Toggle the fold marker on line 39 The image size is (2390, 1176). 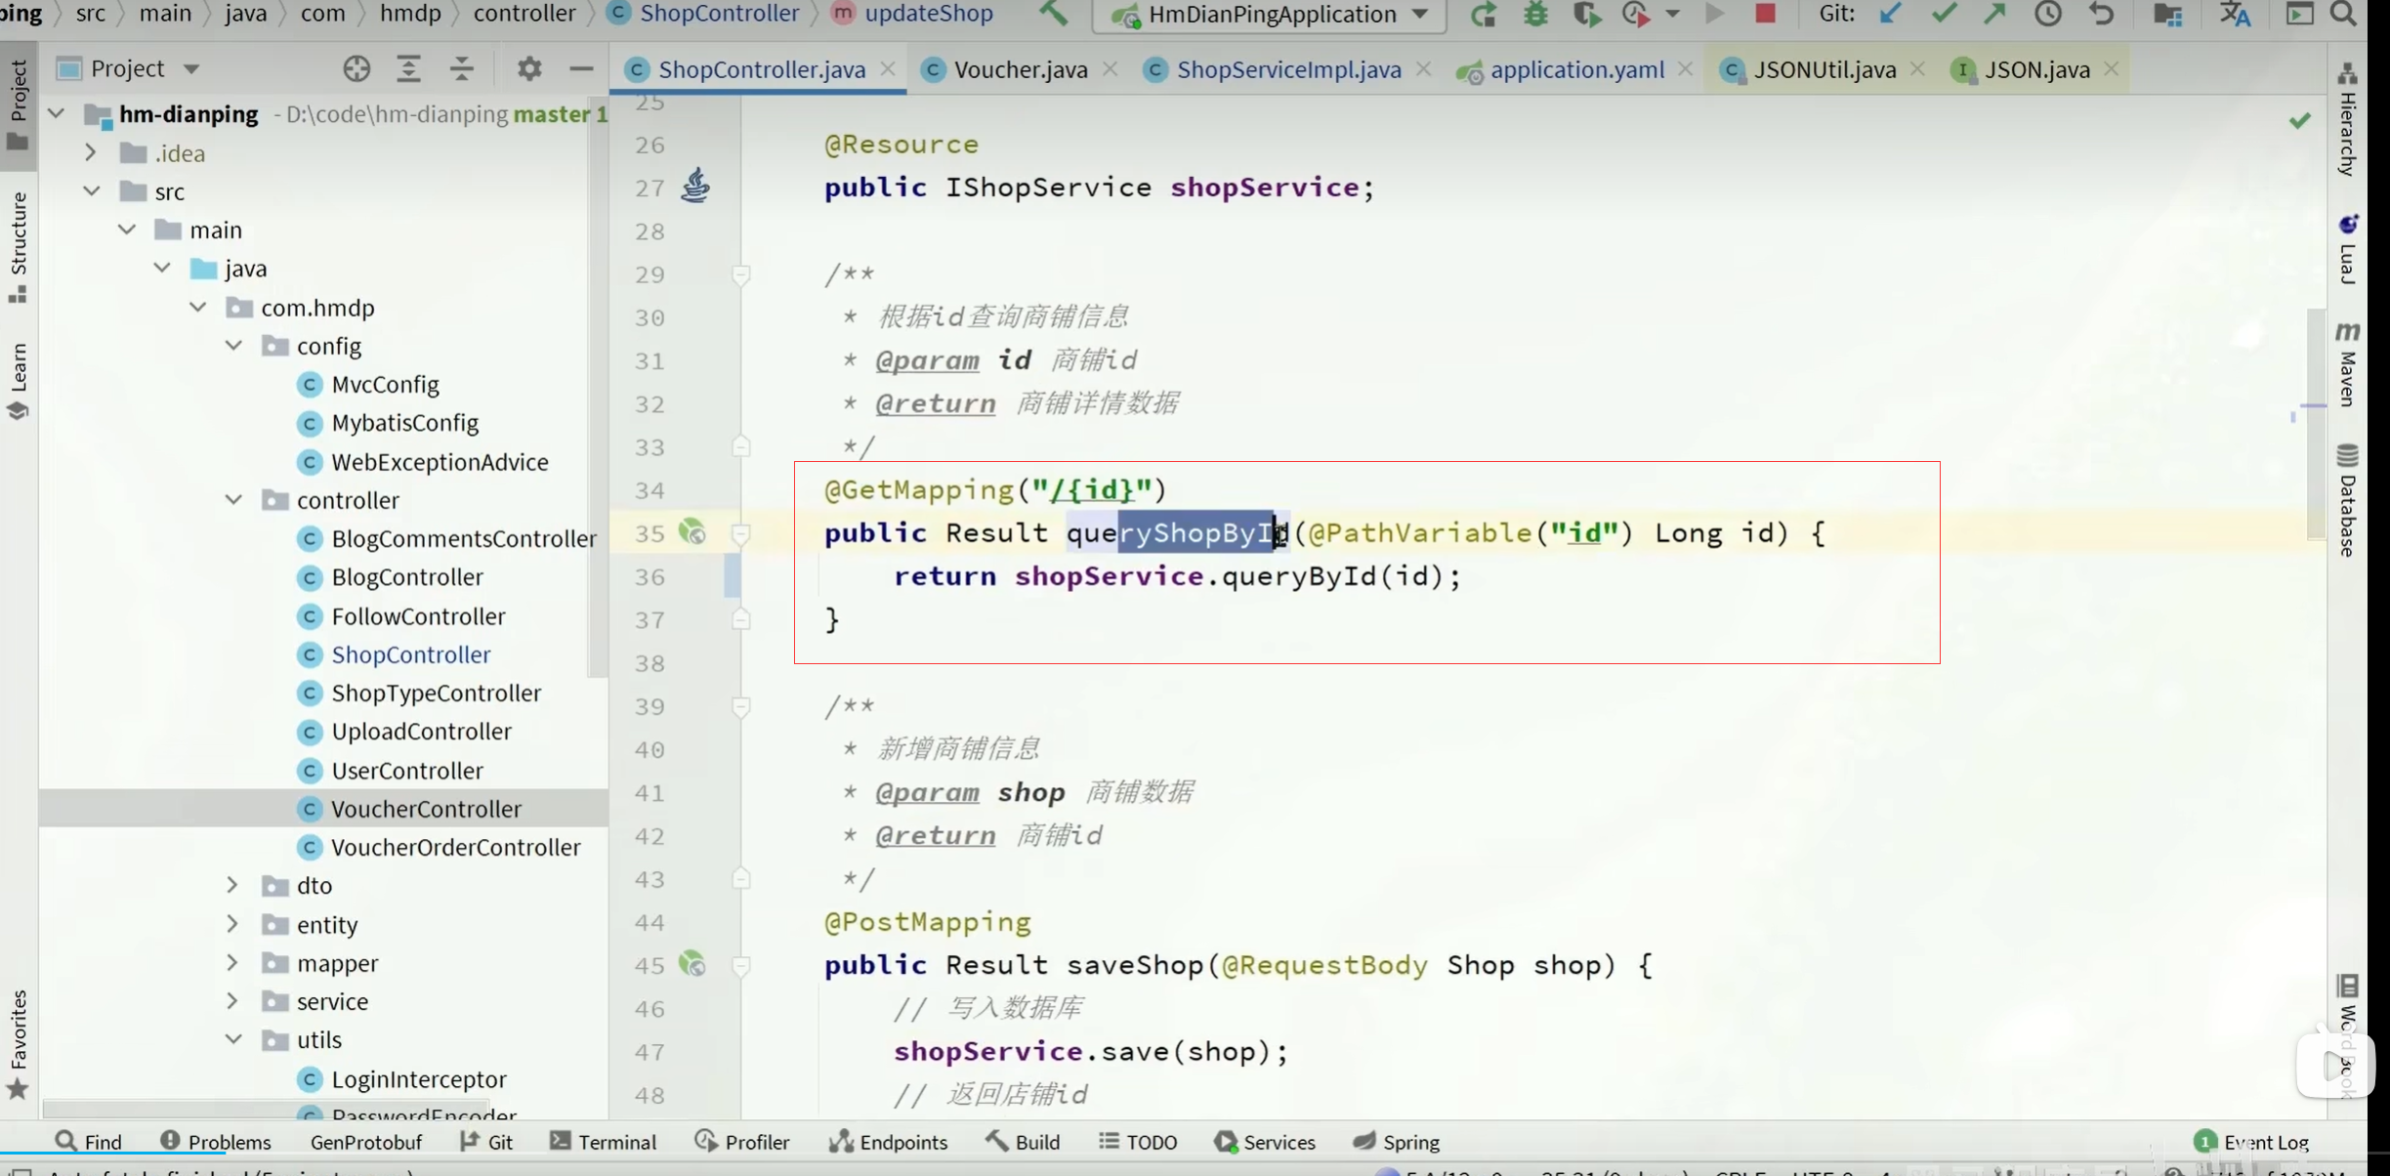tap(741, 706)
